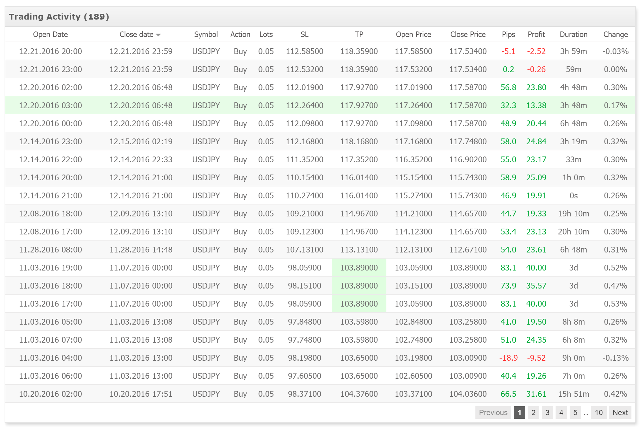Click profit value 19.26

pyautogui.click(x=536, y=376)
